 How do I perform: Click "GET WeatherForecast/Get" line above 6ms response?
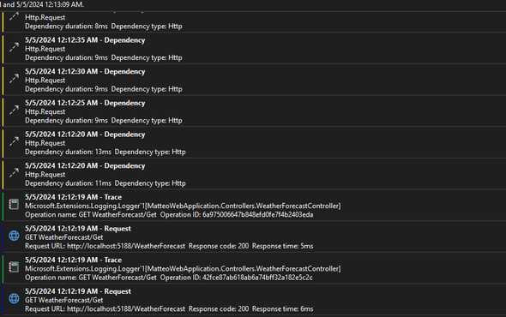[x=64, y=300]
